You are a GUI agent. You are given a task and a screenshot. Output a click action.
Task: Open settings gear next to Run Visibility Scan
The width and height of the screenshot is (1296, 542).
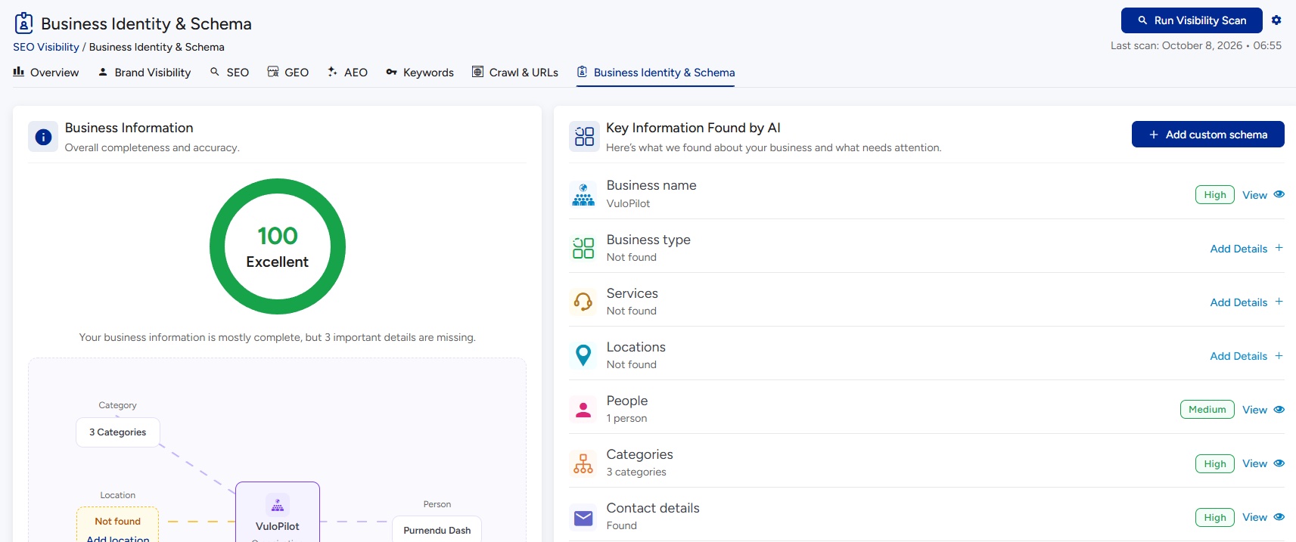pyautogui.click(x=1276, y=20)
